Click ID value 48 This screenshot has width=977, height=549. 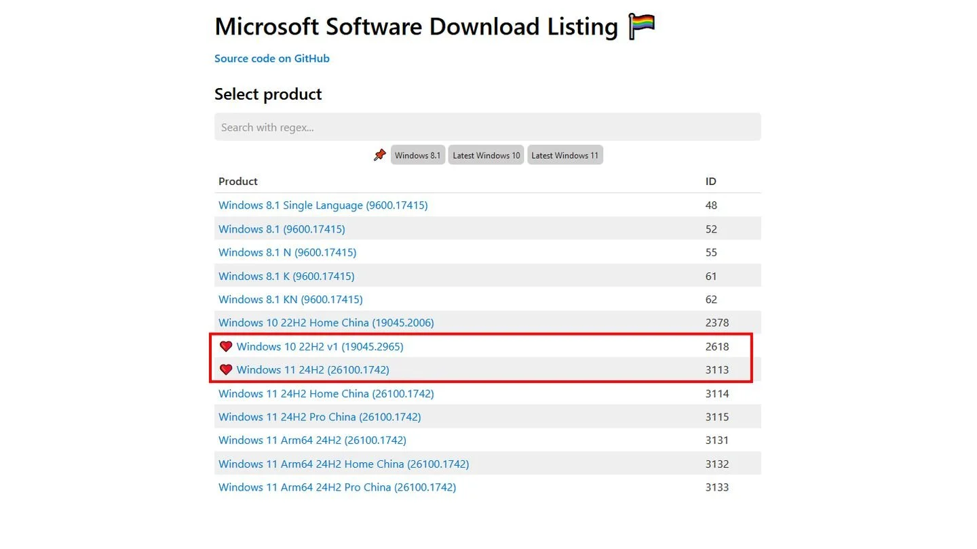point(711,205)
